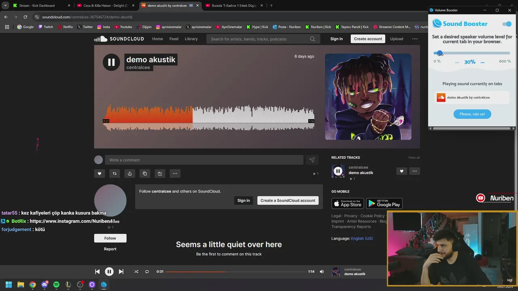
Task: Change language via English (US) link
Action: pyautogui.click(x=362, y=238)
